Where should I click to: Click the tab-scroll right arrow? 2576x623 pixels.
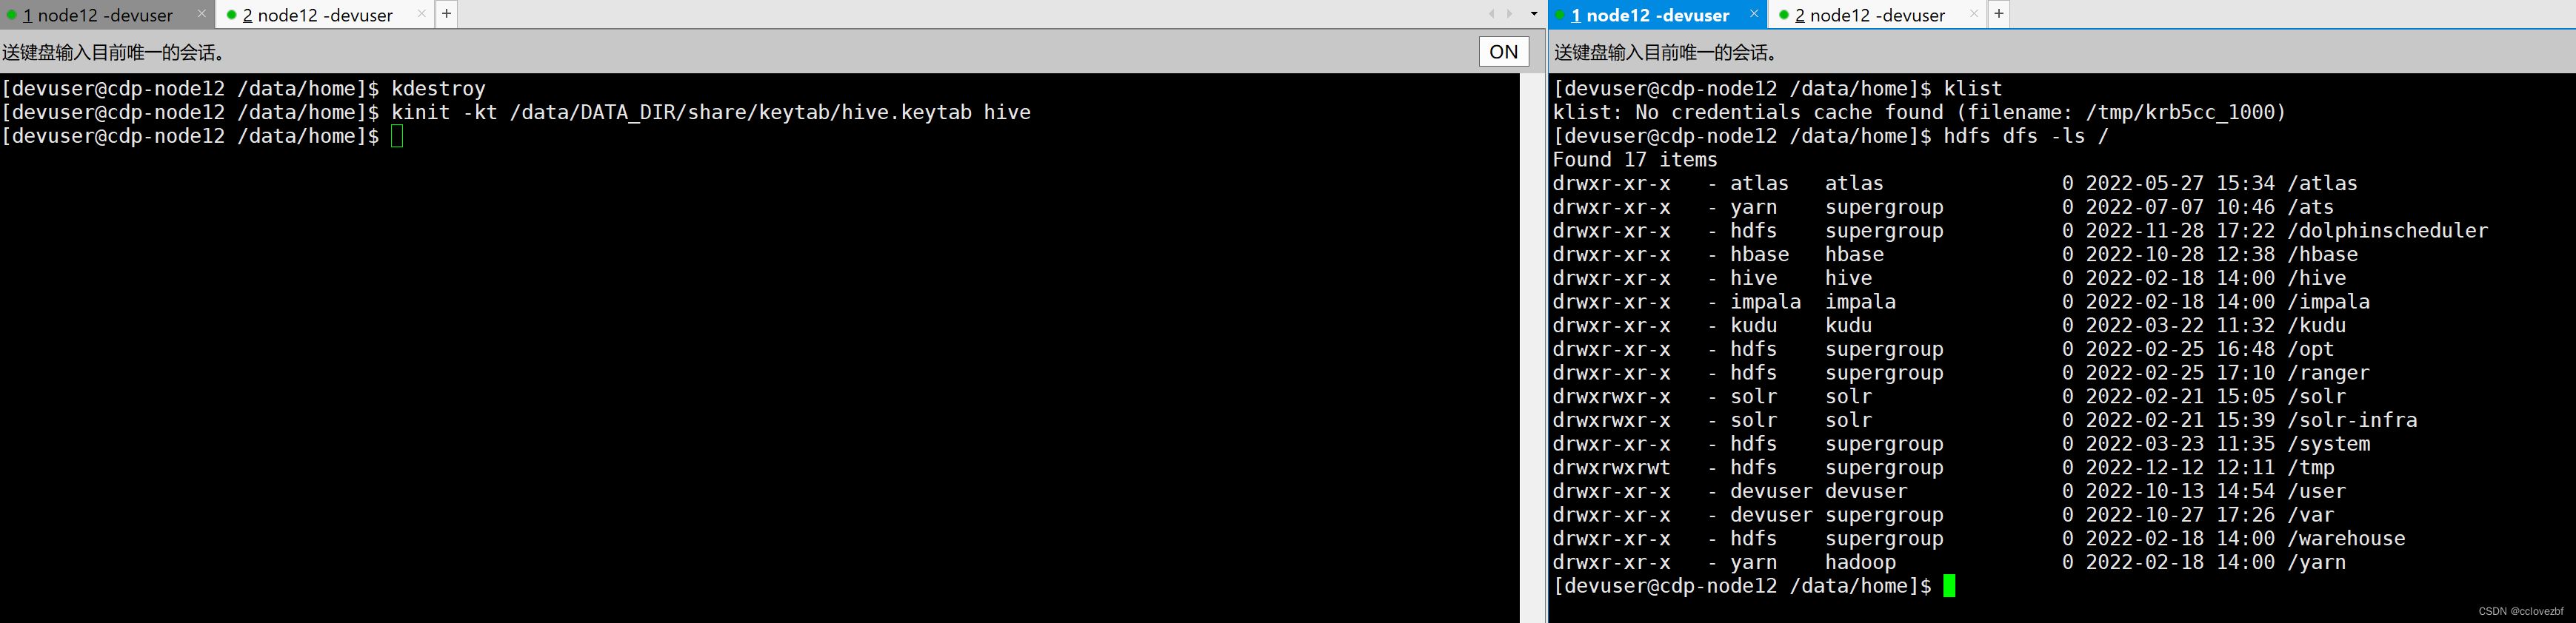(x=1510, y=14)
